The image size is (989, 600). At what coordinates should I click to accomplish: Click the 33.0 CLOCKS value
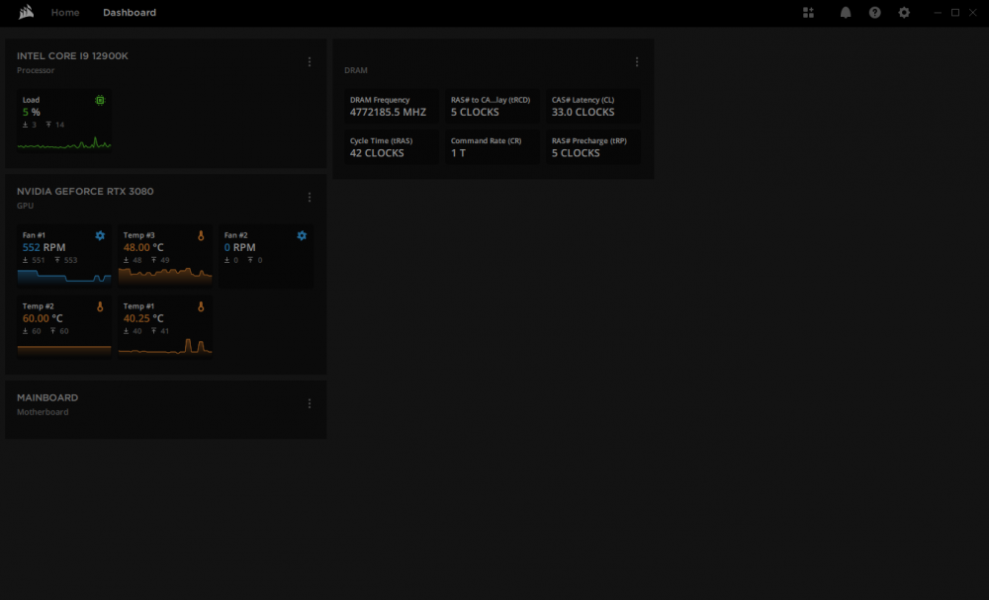(583, 112)
